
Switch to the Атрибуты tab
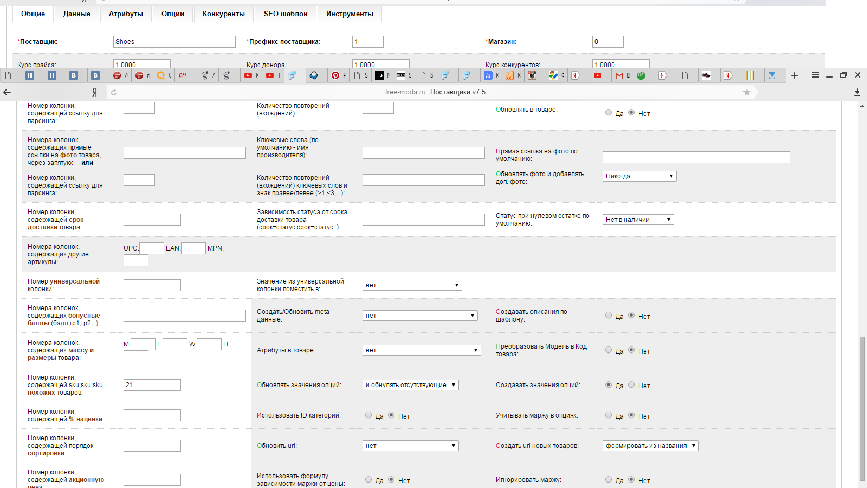pyautogui.click(x=126, y=14)
